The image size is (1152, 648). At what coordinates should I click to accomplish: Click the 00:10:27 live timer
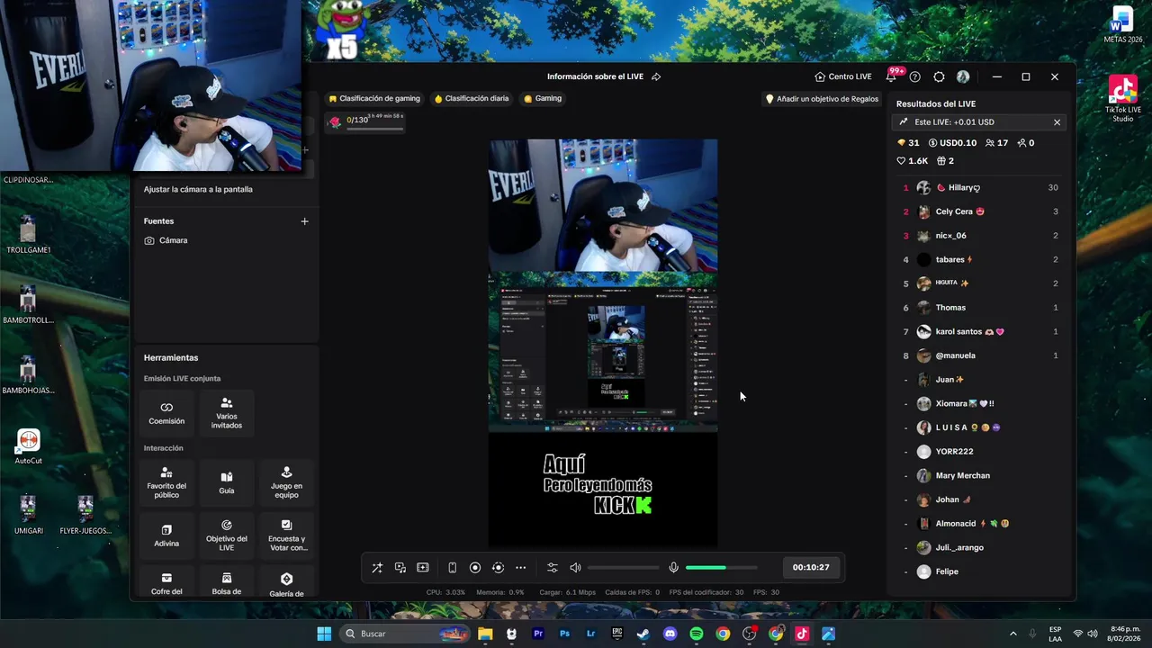(x=811, y=568)
